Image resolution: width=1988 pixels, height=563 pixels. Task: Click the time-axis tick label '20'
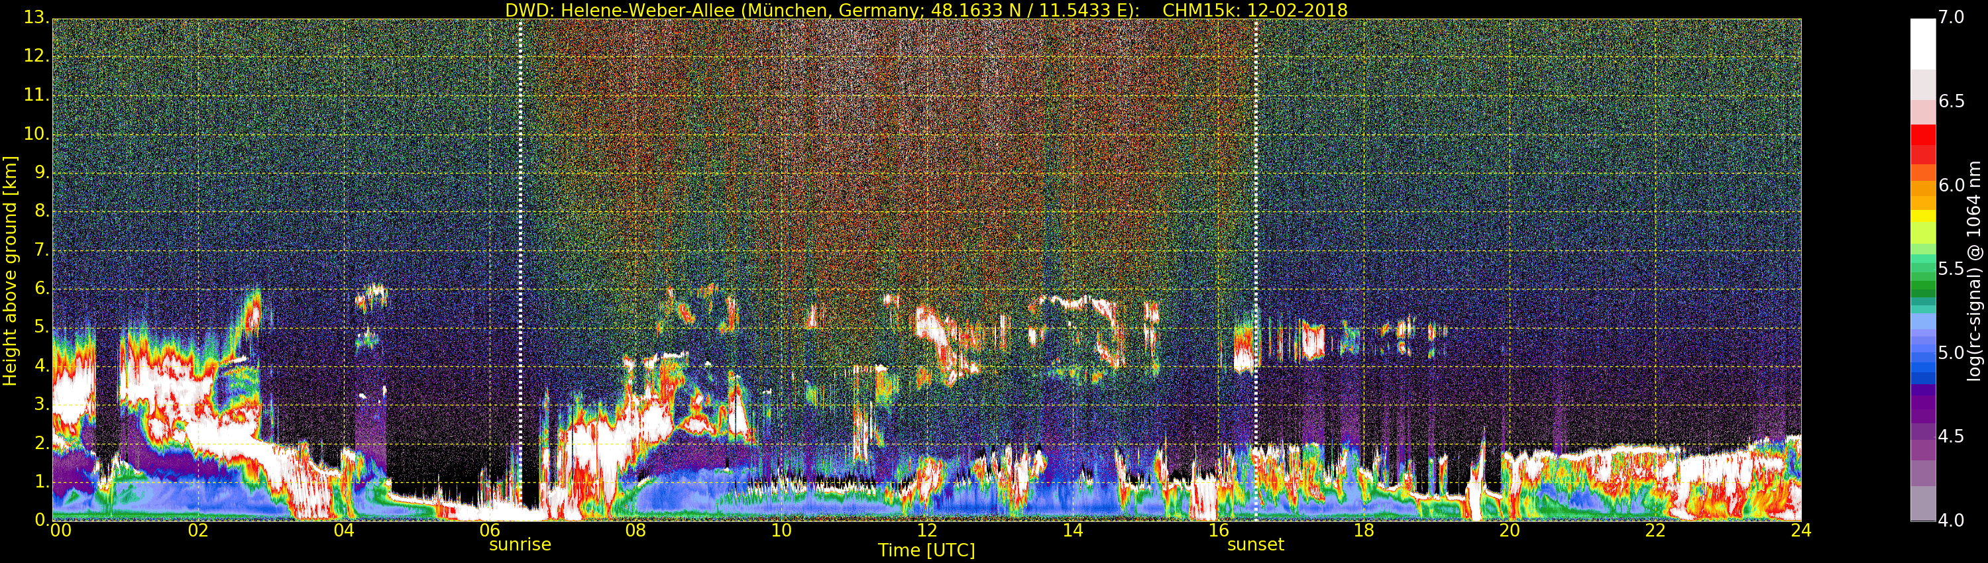[x=1510, y=531]
